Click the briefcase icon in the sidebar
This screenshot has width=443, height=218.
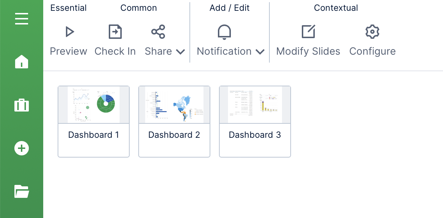click(x=22, y=105)
